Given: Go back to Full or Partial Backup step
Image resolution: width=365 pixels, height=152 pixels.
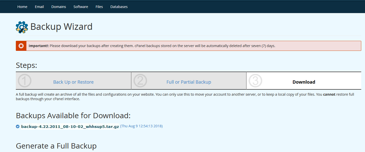Looking at the screenshot, I should point(189,82).
